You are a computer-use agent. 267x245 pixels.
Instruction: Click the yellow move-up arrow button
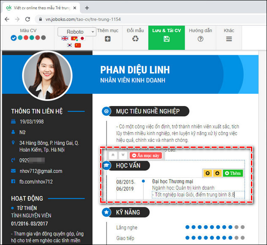tap(207, 173)
